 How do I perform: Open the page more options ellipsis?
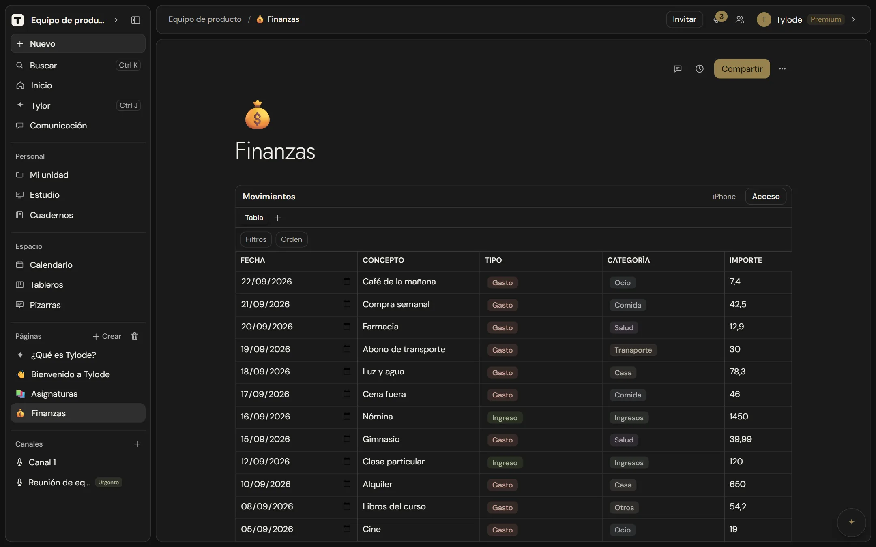tap(782, 69)
